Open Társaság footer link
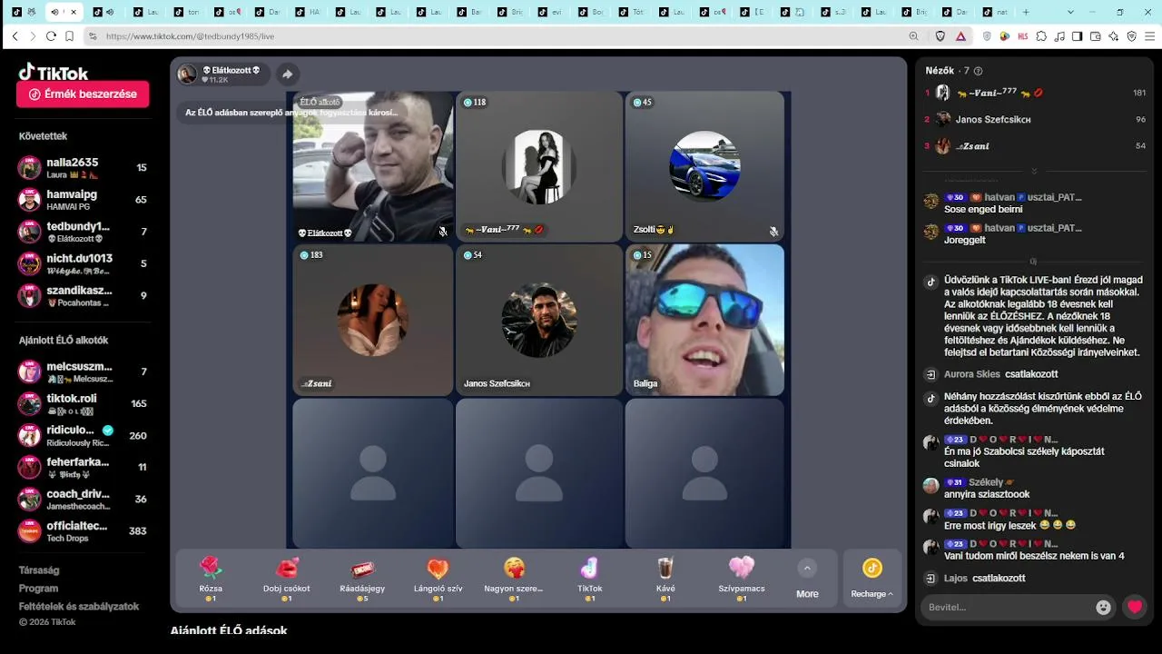 (39, 570)
